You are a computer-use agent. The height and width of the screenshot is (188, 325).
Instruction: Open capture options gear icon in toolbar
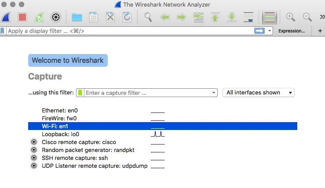[56, 17]
